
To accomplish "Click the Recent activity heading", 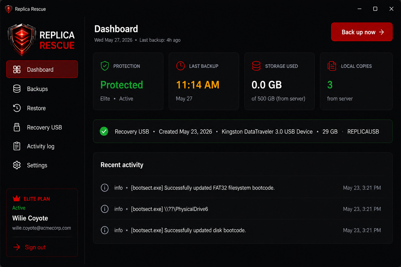I will pyautogui.click(x=122, y=165).
